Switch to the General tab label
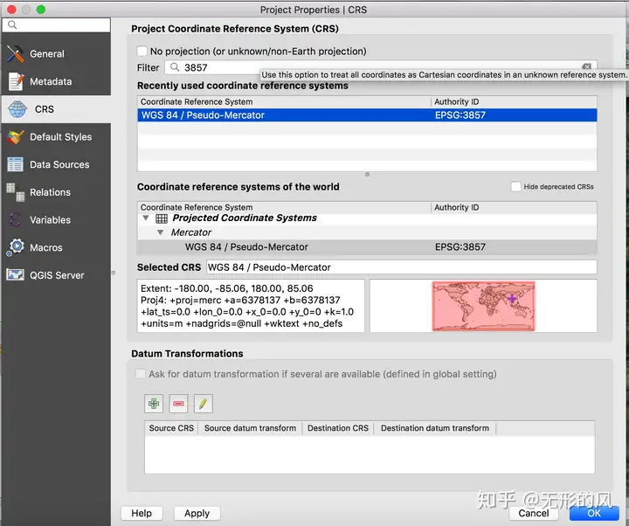 47,54
